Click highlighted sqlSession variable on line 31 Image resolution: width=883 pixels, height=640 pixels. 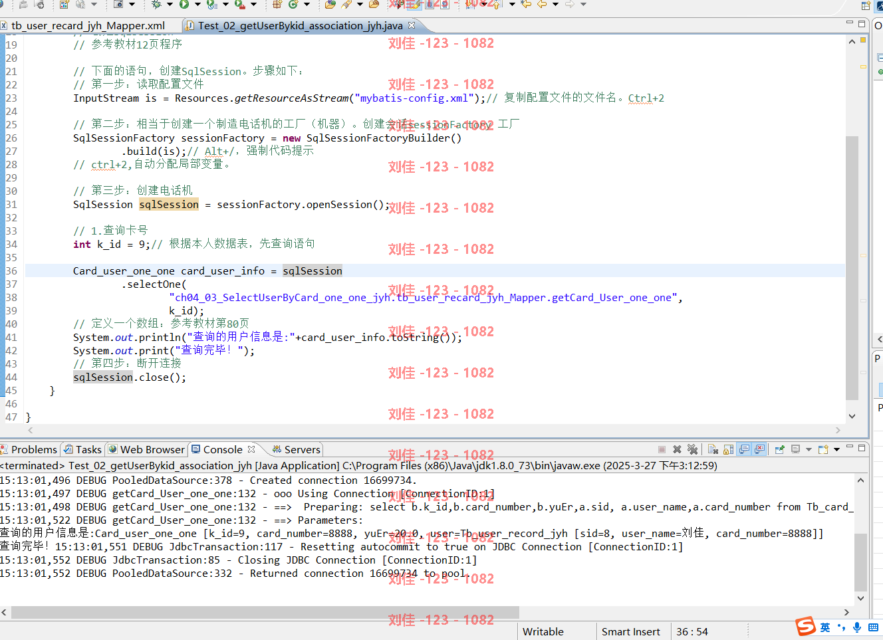point(169,205)
